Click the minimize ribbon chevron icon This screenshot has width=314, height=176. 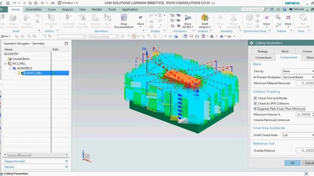pyautogui.click(x=278, y=9)
